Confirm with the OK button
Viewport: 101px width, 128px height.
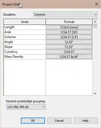[x=33, y=121]
